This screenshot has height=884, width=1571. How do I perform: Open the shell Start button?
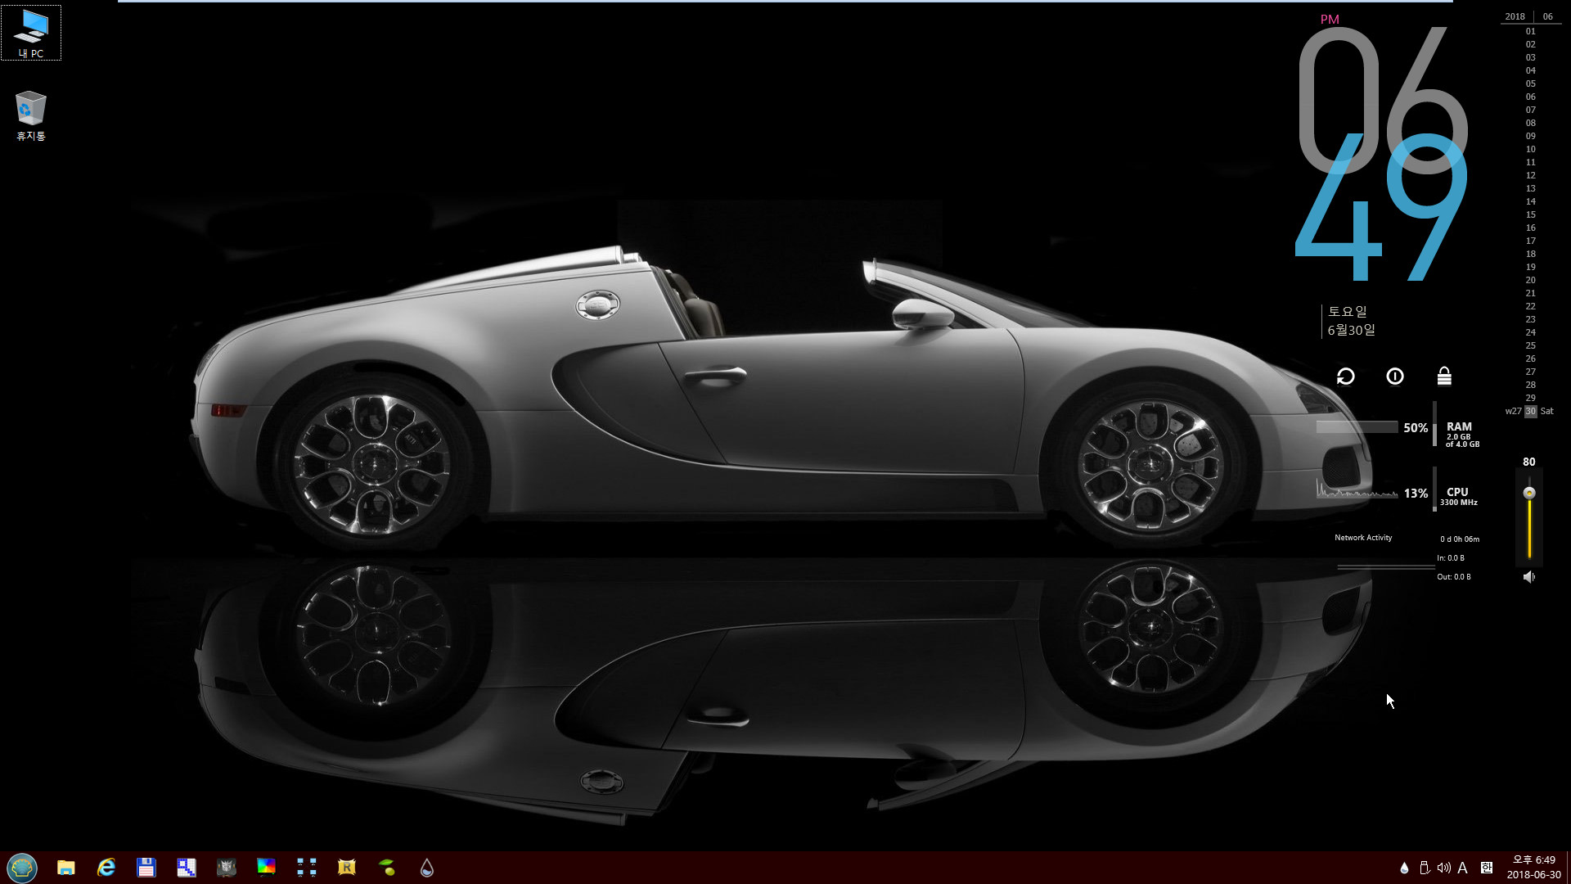point(22,867)
